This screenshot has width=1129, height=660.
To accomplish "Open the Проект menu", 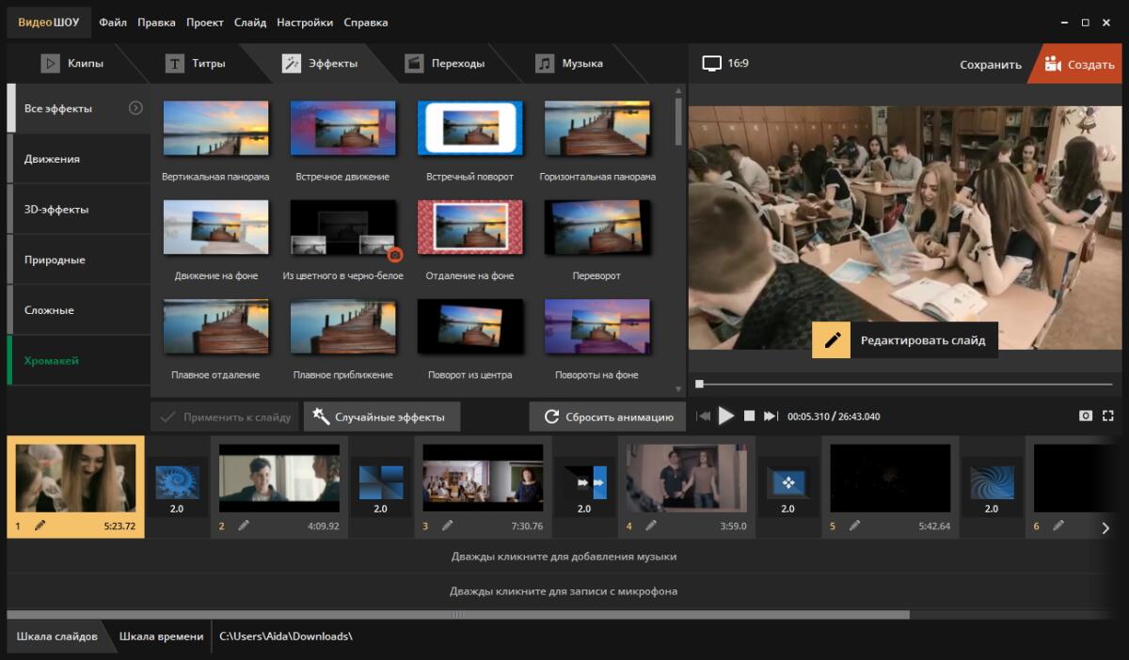I will 205,23.
